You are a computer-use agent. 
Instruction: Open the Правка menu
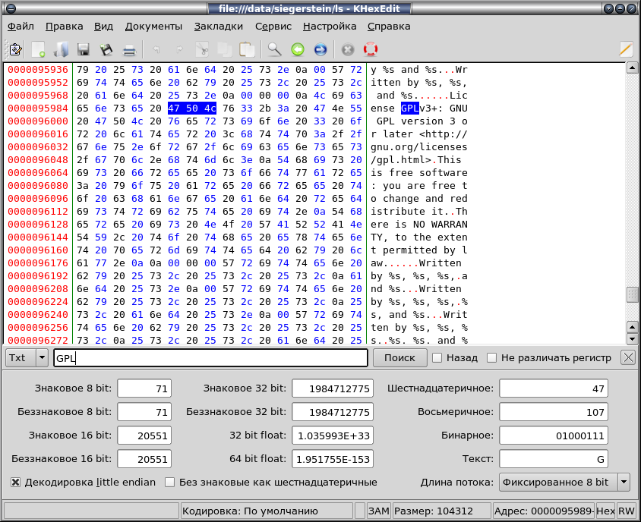click(x=65, y=26)
